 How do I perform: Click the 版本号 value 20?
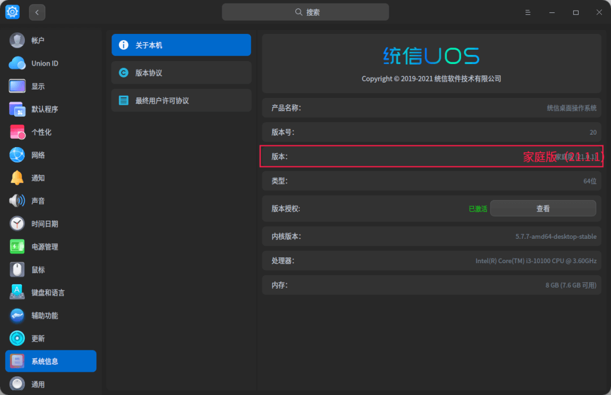(x=593, y=132)
